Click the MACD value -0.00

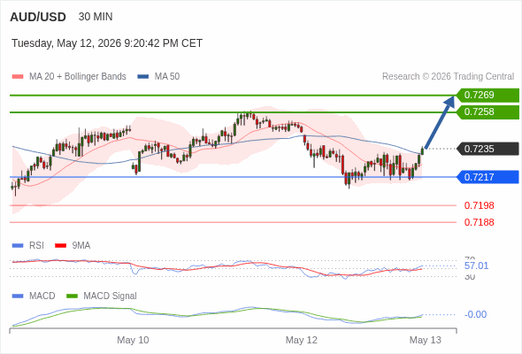coord(475,314)
